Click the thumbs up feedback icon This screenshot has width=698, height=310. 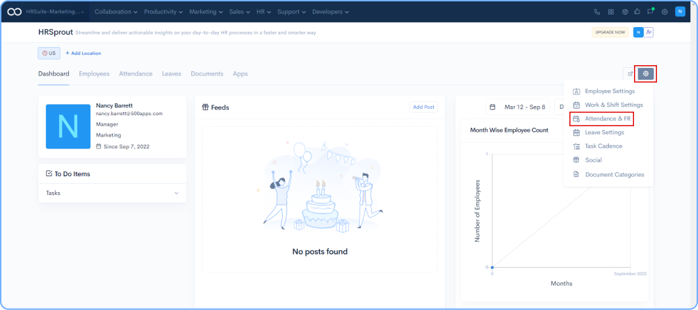click(x=636, y=12)
